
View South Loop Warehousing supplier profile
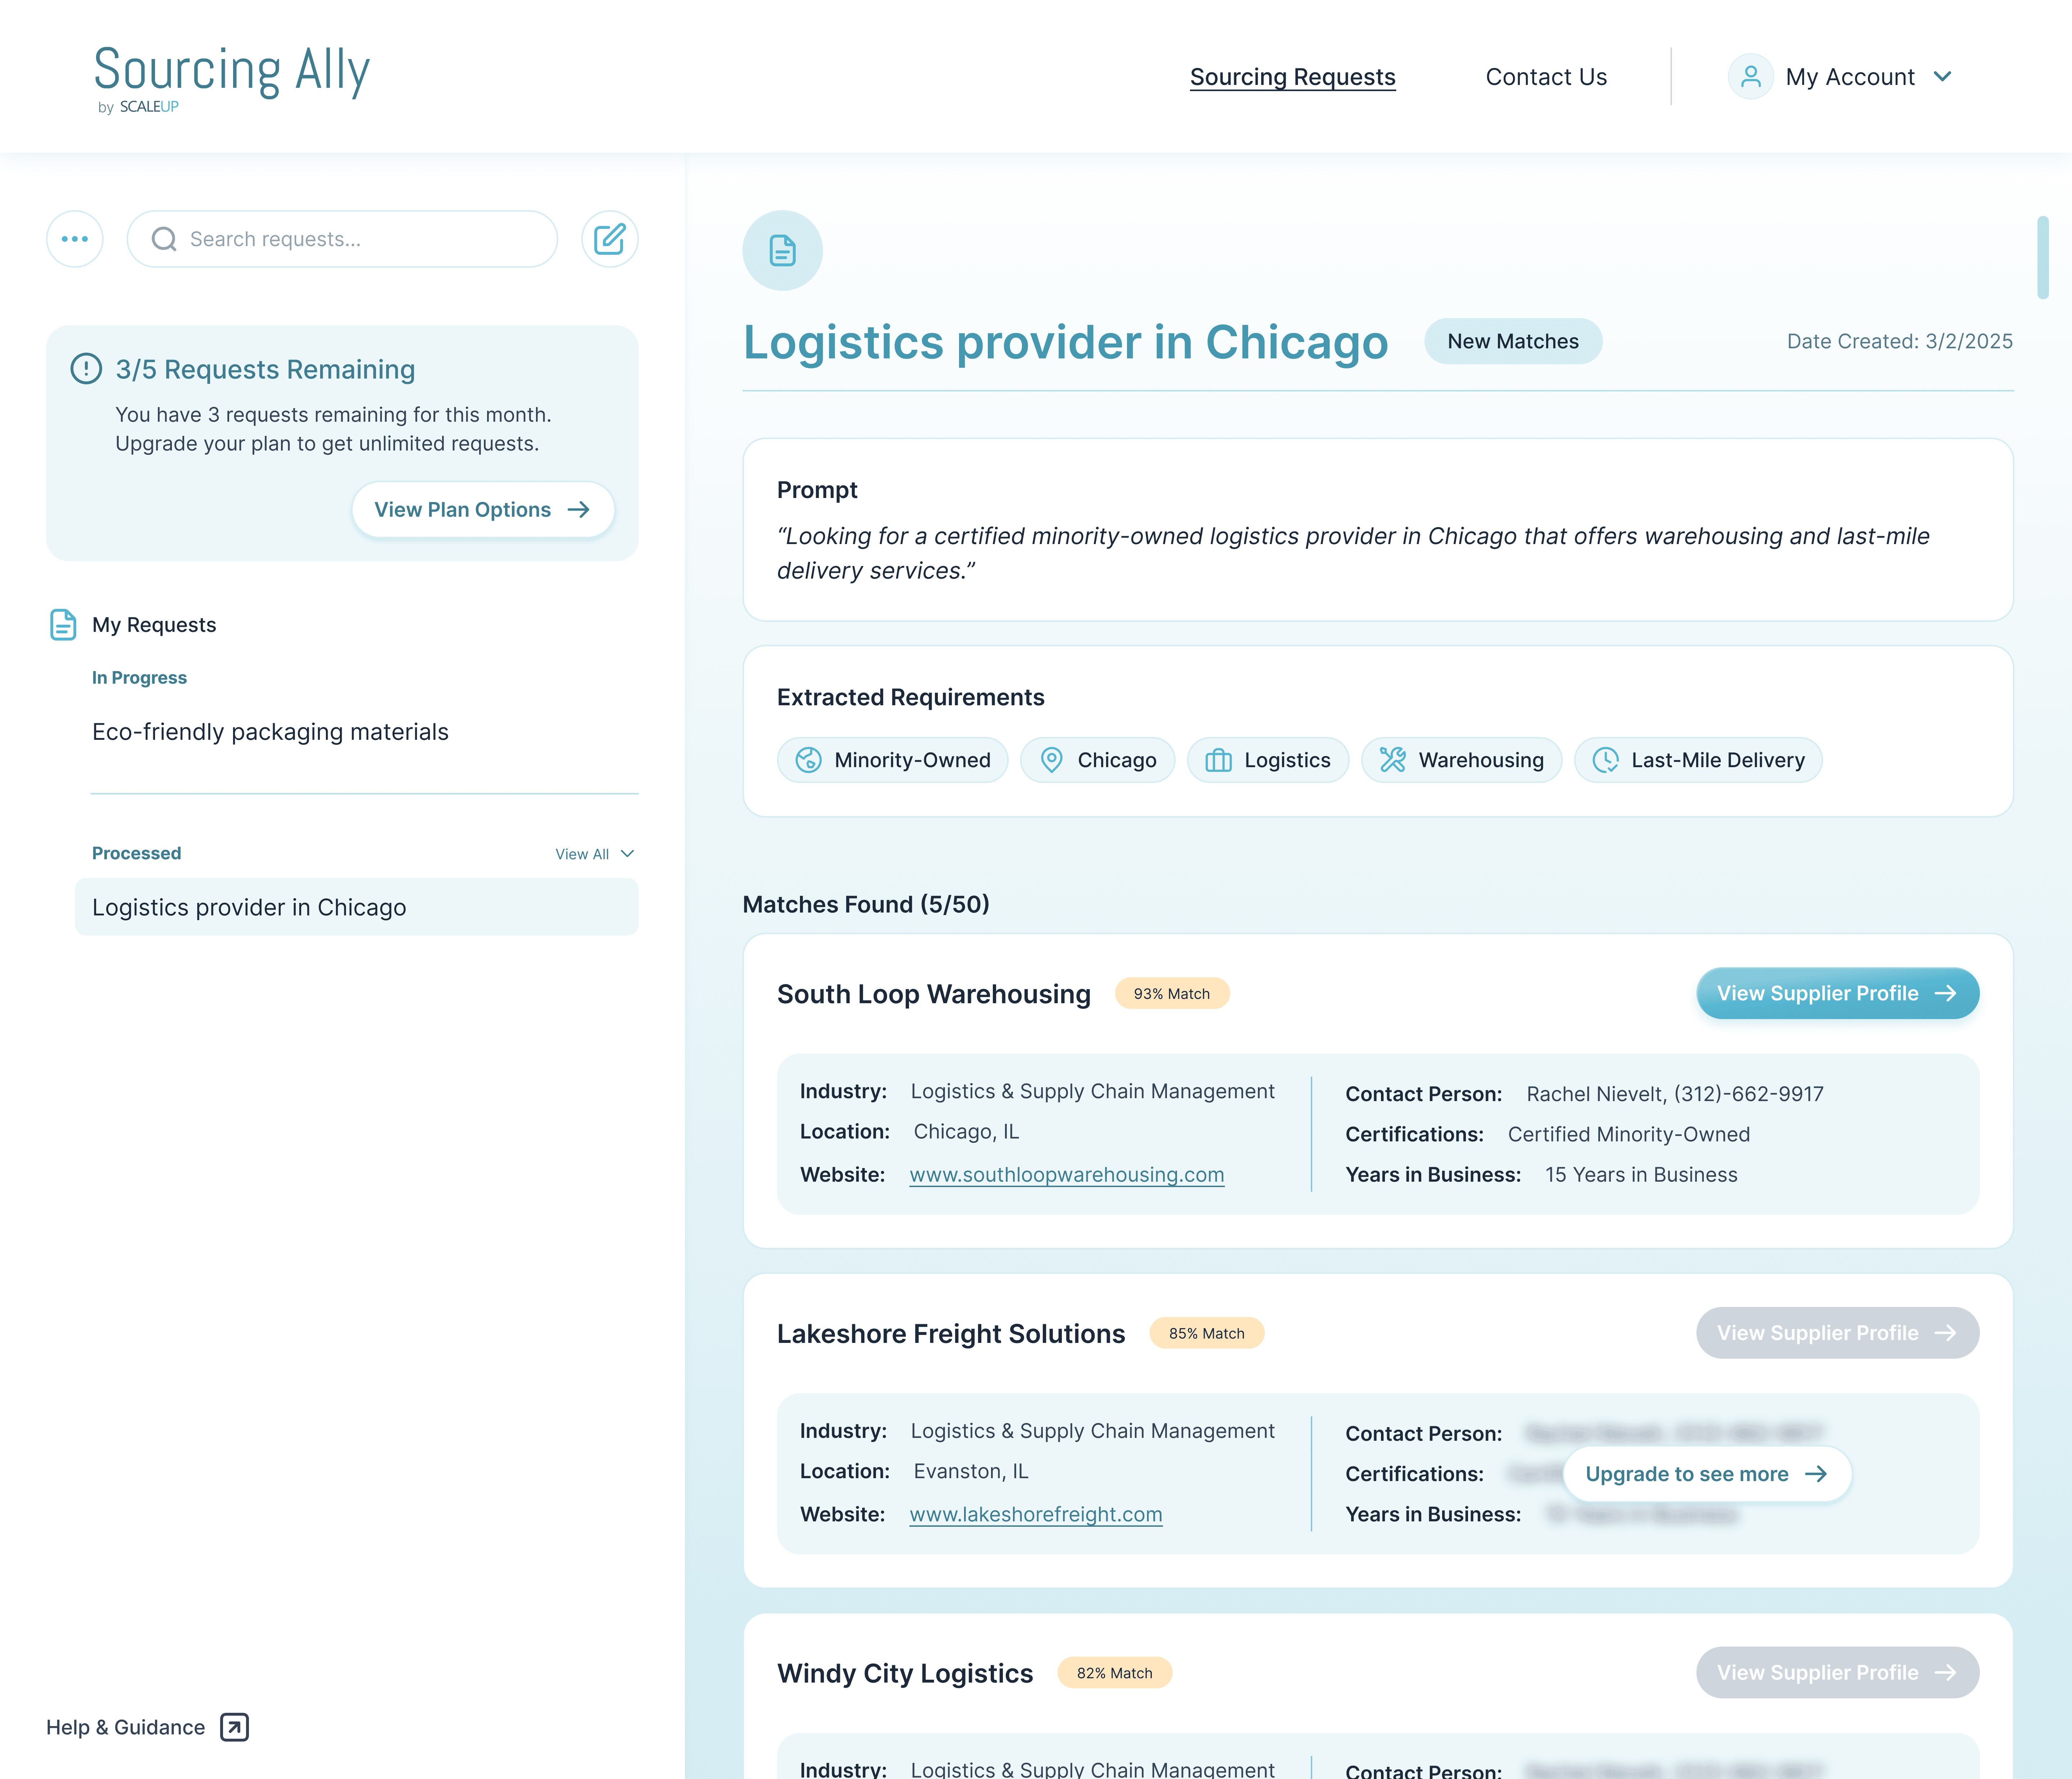tap(1838, 993)
